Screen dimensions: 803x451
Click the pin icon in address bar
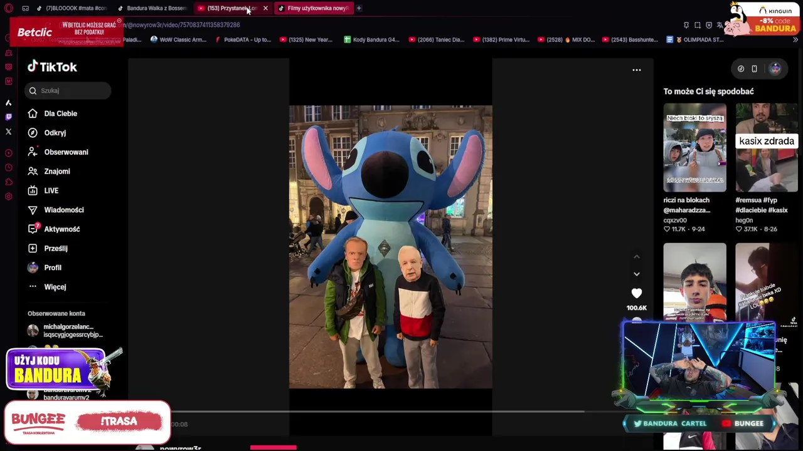(x=686, y=25)
